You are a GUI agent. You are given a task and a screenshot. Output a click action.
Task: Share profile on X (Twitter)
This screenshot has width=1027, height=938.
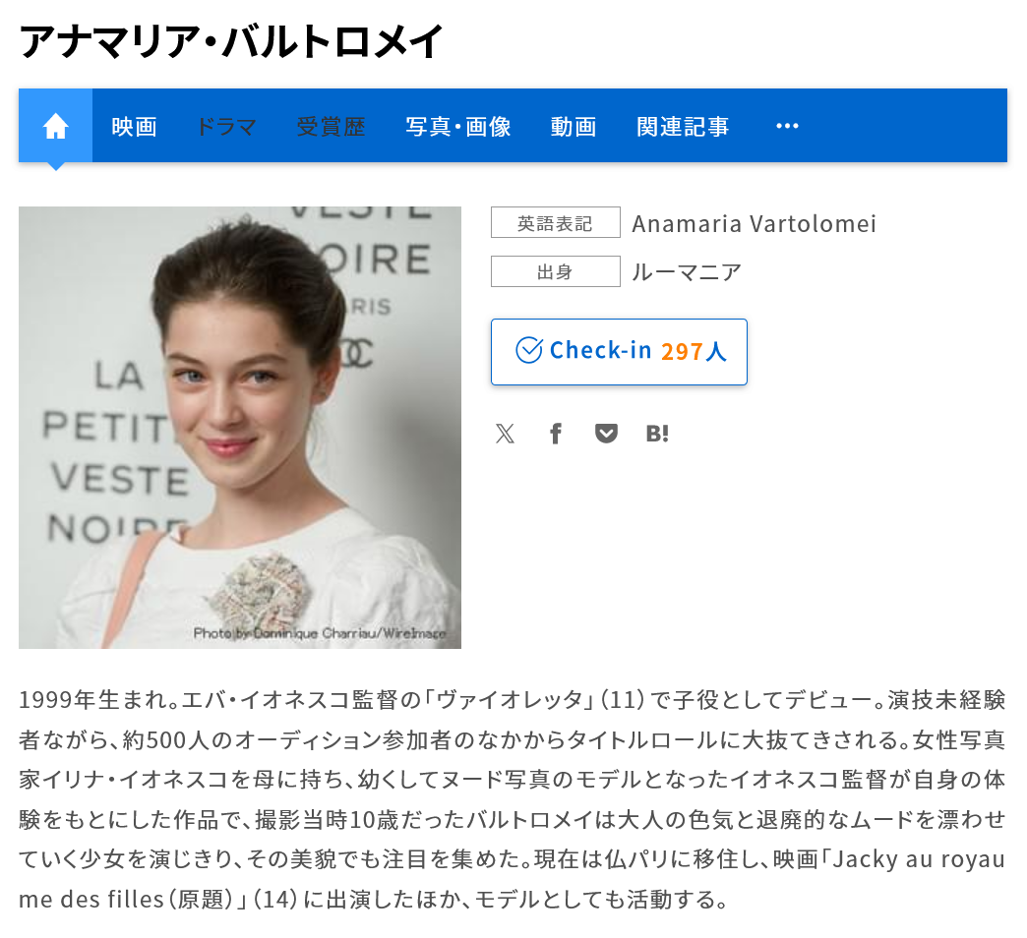(505, 434)
